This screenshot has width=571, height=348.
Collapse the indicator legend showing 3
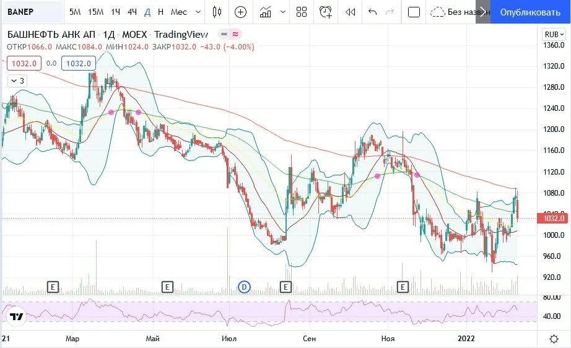click(x=17, y=81)
